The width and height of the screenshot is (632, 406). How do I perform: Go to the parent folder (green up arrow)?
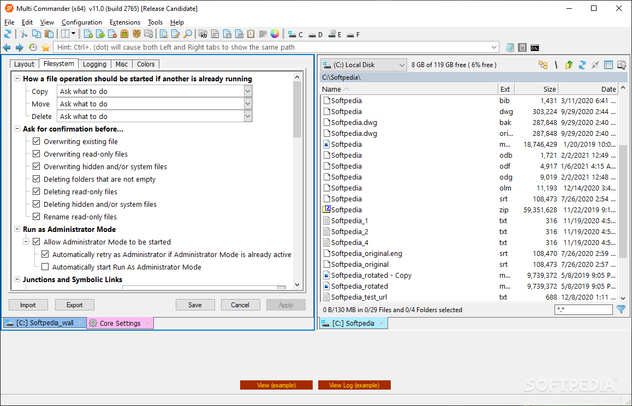(x=569, y=65)
